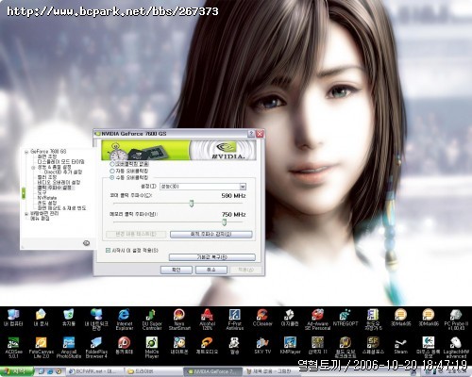Open the My Network Places desktop icon

click(96, 319)
